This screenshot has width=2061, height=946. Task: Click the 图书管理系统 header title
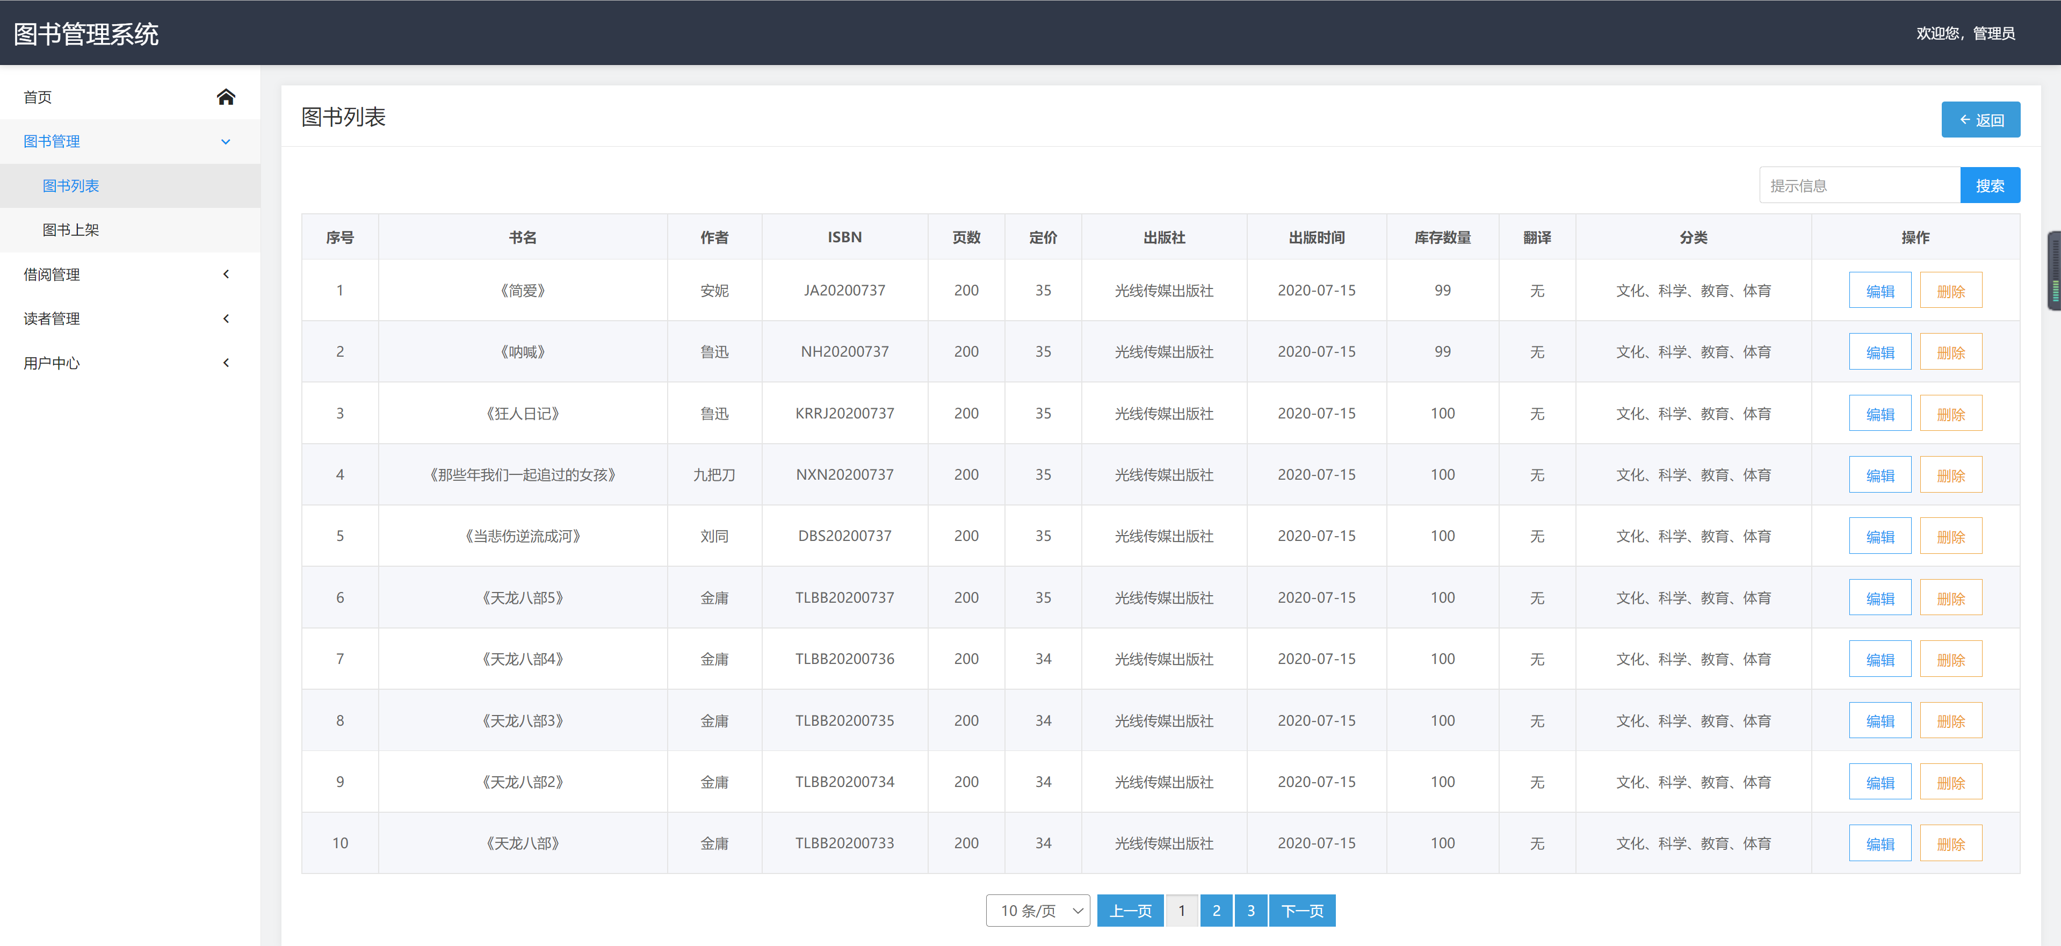pos(86,34)
